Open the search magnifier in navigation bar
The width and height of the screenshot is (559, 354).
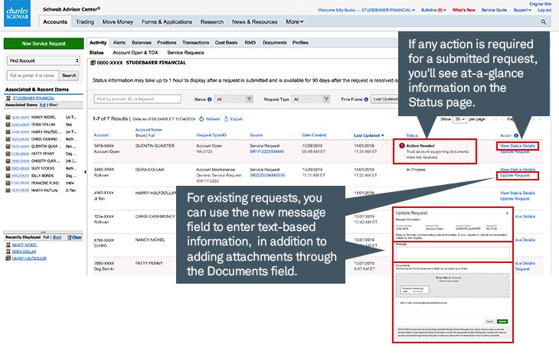coord(544,22)
